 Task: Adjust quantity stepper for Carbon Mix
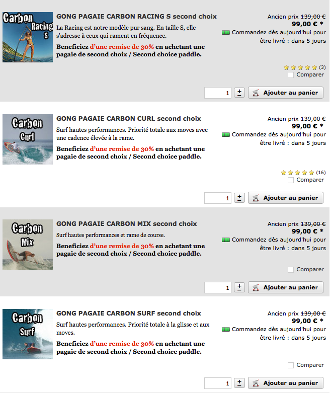click(239, 287)
